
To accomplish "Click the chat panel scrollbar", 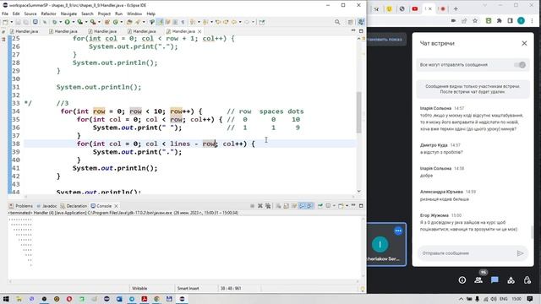I will coord(533,231).
